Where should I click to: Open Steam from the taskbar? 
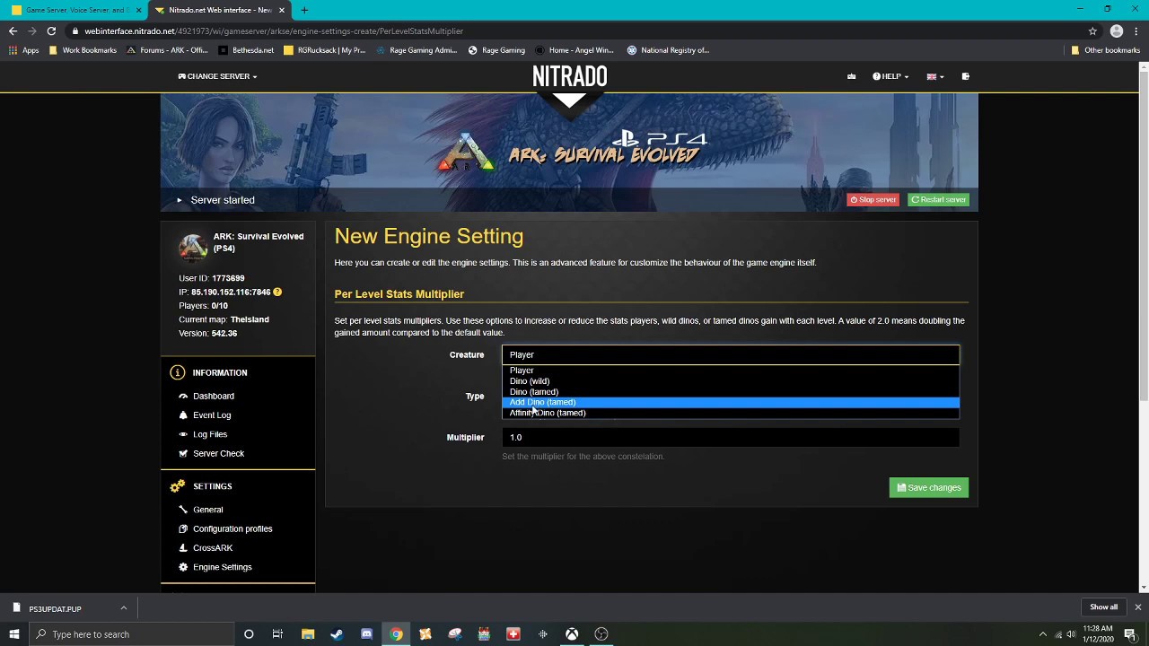pyautogui.click(x=337, y=634)
